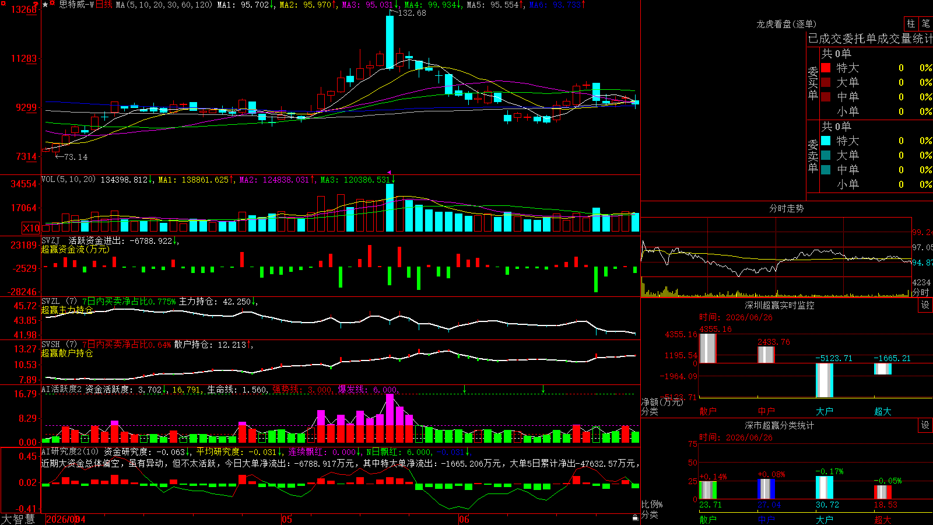Click the 2026/04 date marker on timeline
This screenshot has height=525, width=933.
coord(65,519)
